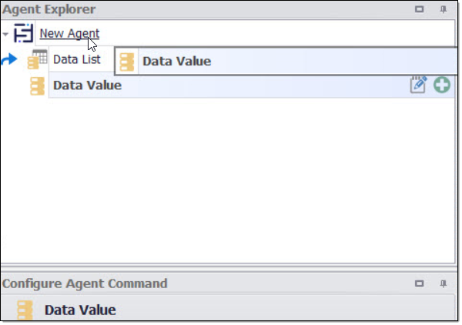The width and height of the screenshot is (462, 325).
Task: Click the green plus add icon
Action: click(x=441, y=85)
